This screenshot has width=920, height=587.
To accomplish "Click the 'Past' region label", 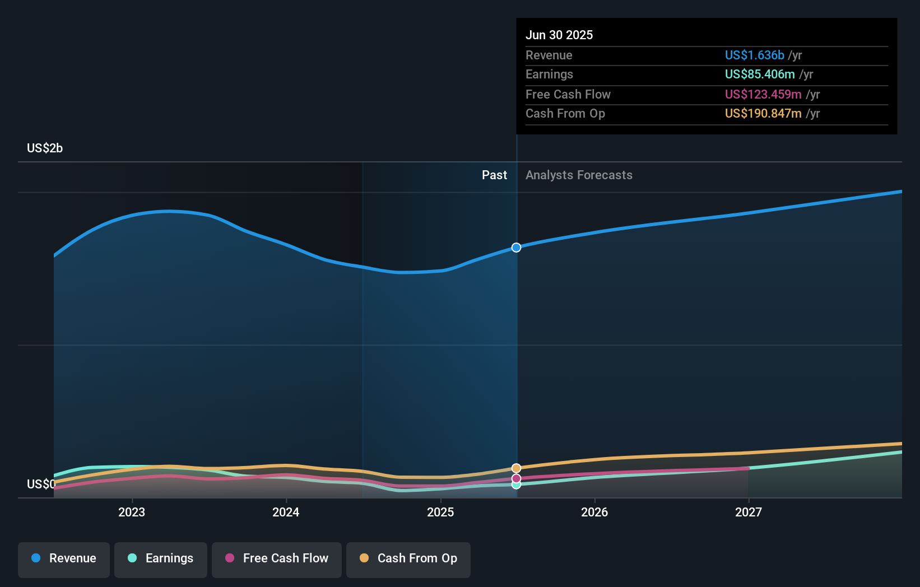I will (x=494, y=175).
